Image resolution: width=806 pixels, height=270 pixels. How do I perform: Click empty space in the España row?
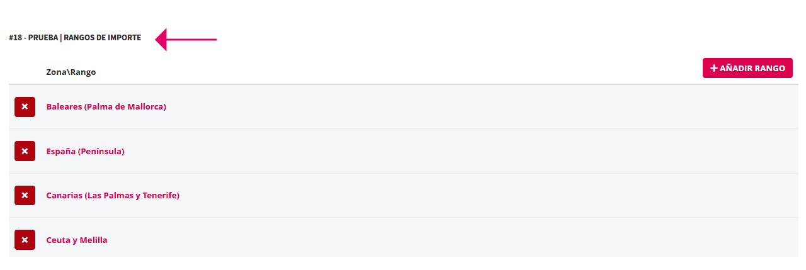click(x=441, y=151)
